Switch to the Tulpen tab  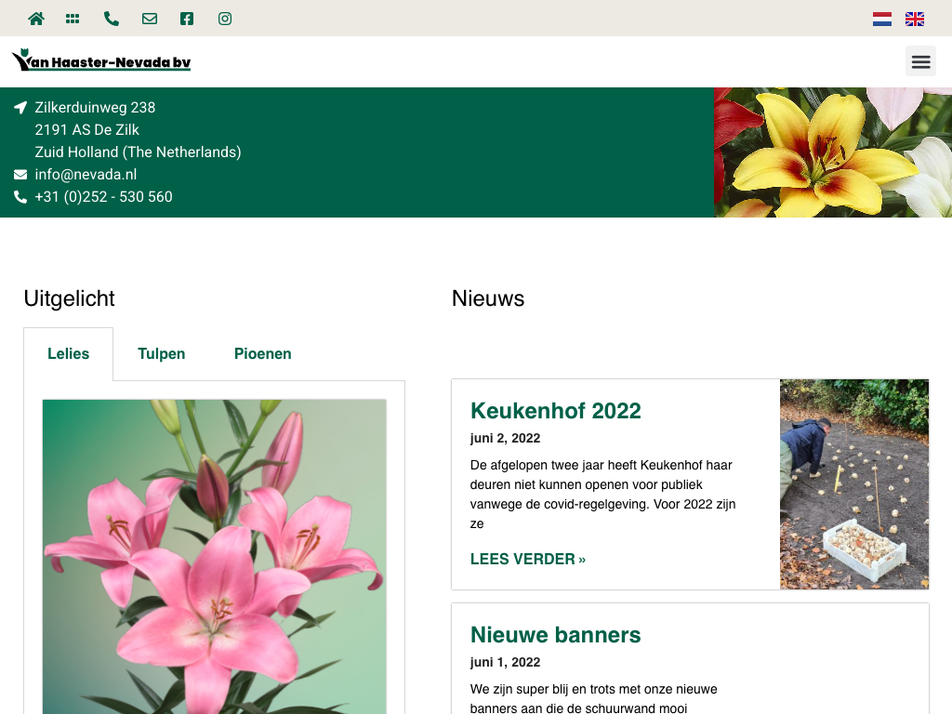pyautogui.click(x=162, y=354)
